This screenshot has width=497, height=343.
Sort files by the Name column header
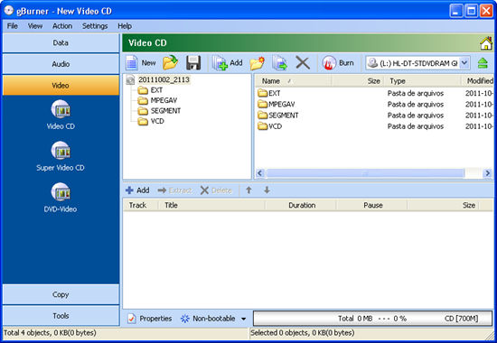click(293, 81)
